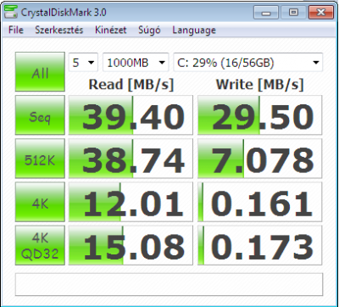Select the 512K read result 38.74
This screenshot has height=307, width=339.
[x=131, y=159]
